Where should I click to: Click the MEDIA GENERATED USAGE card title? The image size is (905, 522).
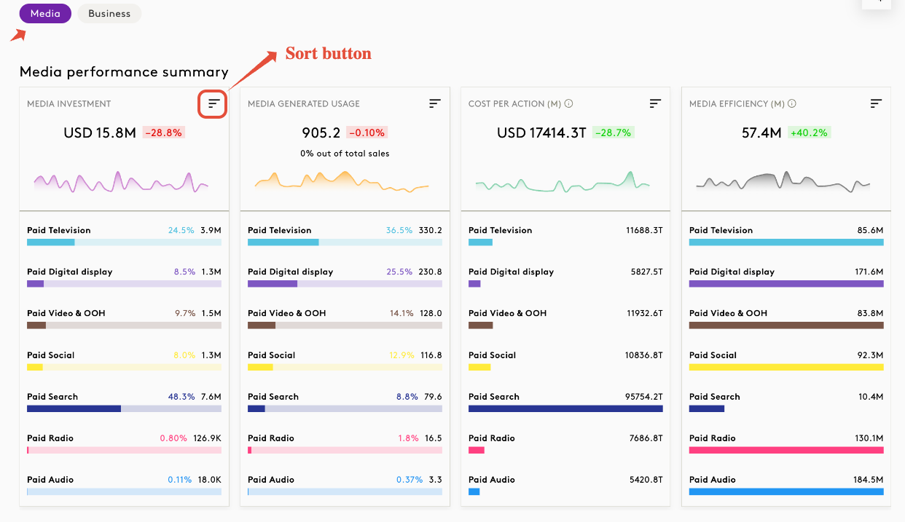[x=304, y=104]
